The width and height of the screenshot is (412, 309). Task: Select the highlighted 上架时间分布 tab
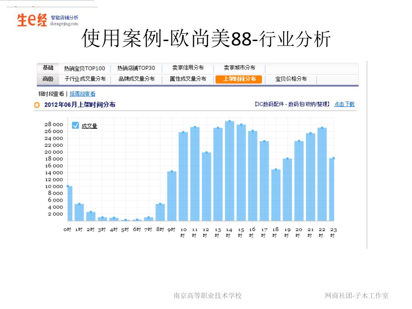239,79
